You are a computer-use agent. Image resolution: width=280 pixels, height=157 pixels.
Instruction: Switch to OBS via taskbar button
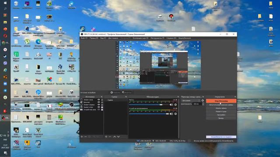[5, 118]
